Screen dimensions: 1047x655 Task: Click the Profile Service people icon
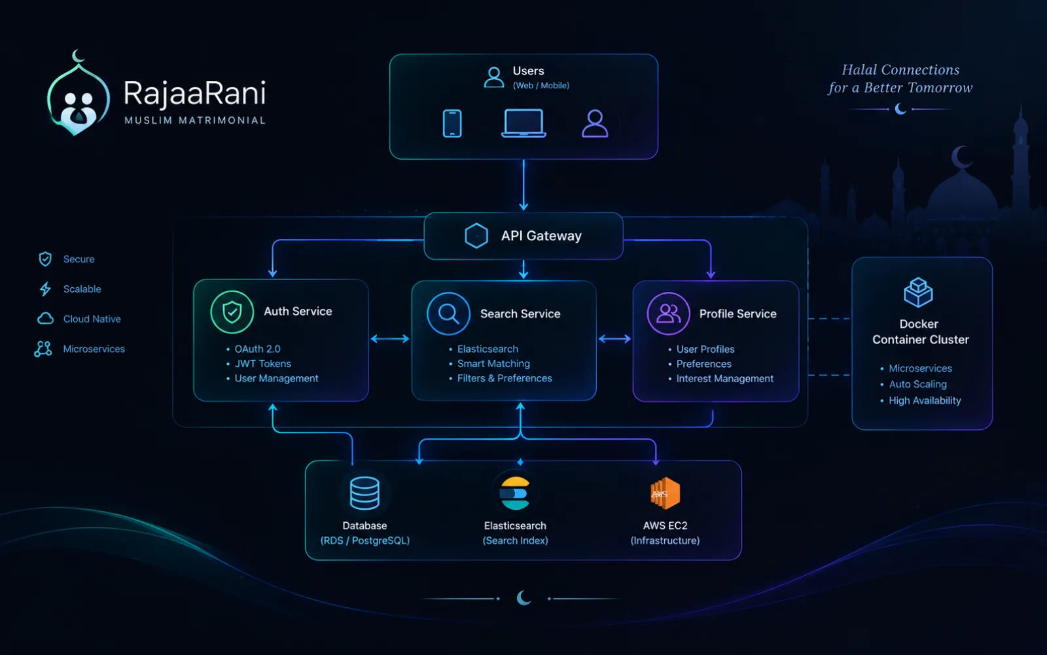(668, 314)
